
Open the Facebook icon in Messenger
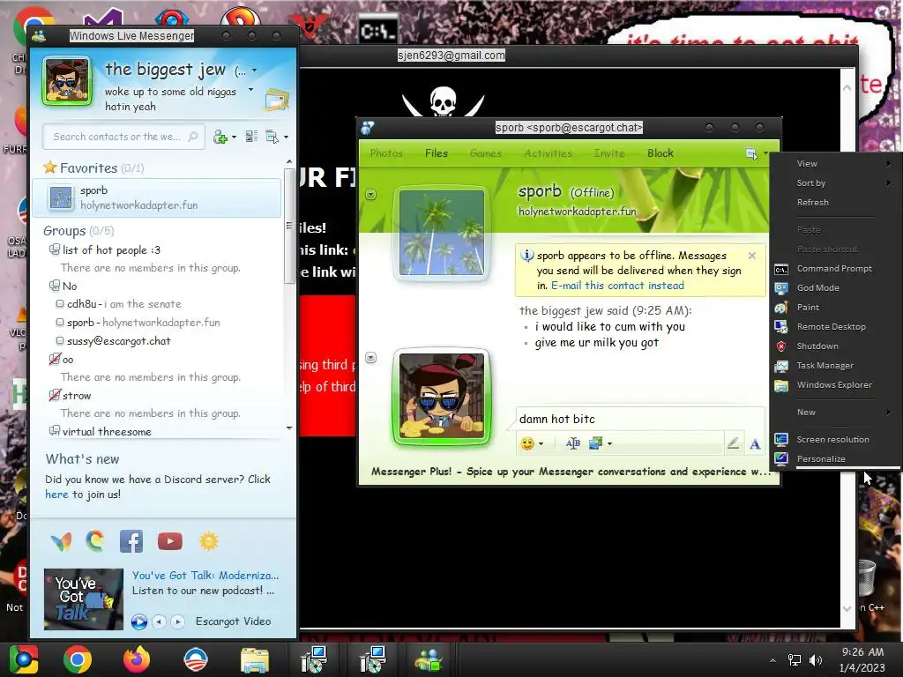click(131, 541)
